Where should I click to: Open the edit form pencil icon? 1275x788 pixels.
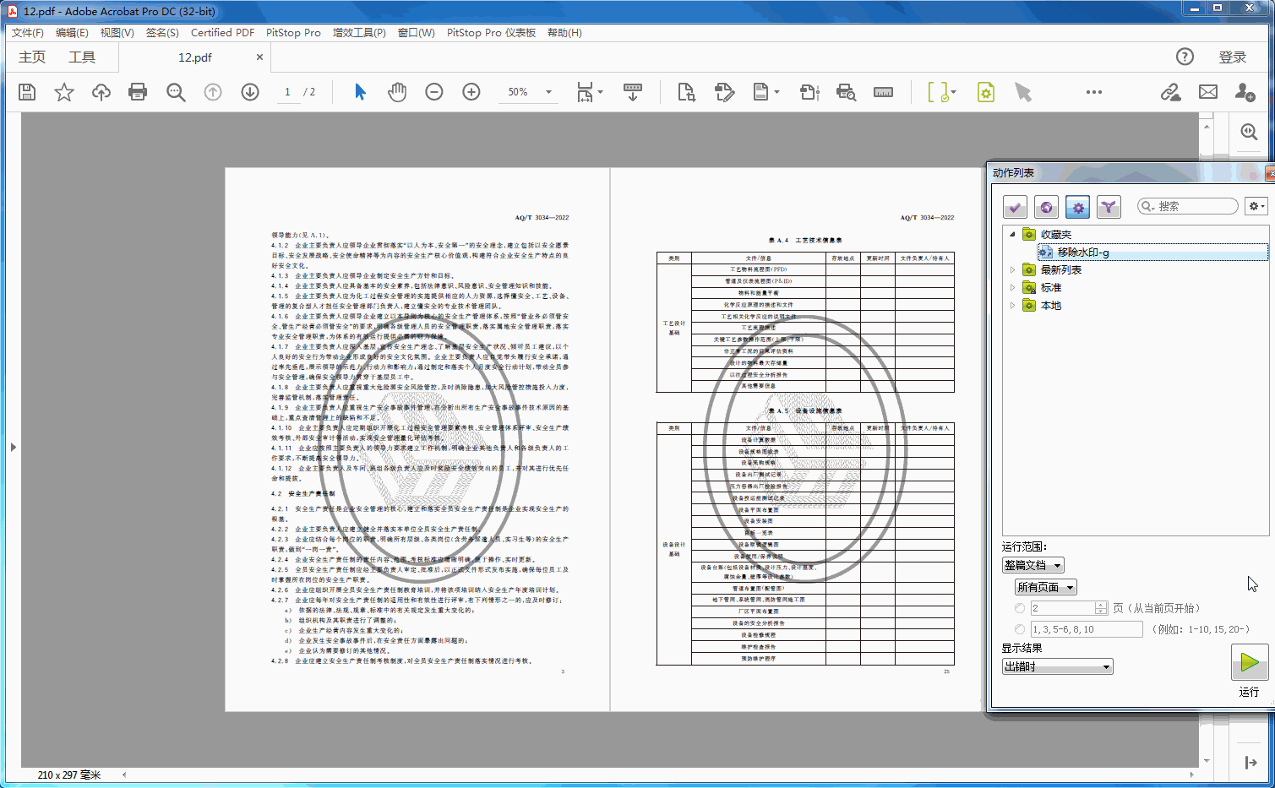point(724,92)
